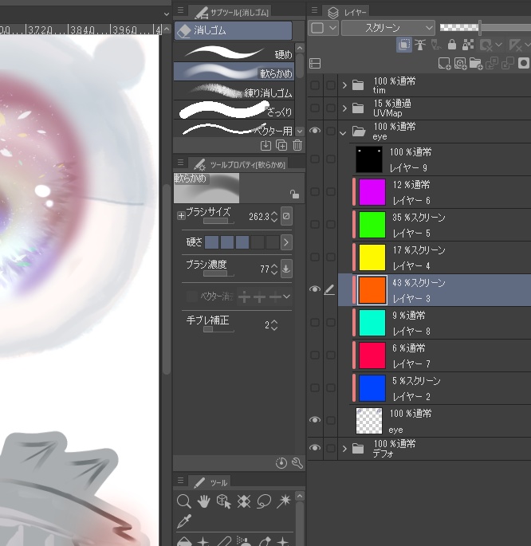Hide レイヤー 3 orange layer

(x=315, y=289)
